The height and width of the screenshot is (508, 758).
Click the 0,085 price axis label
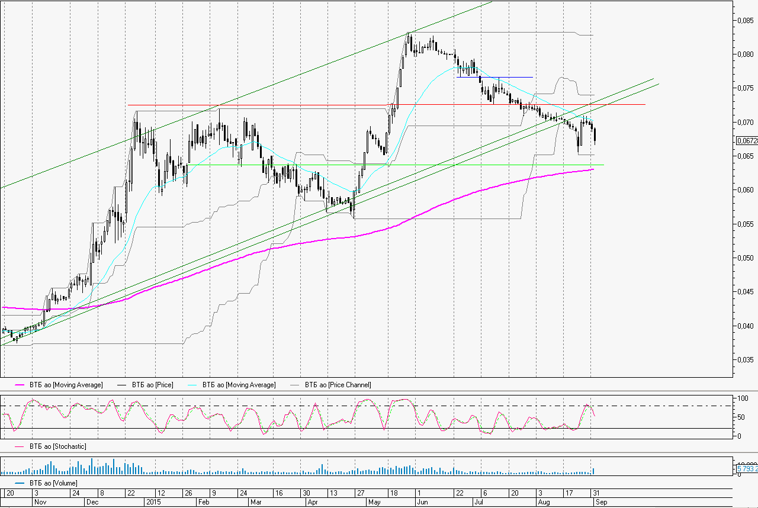[x=746, y=21]
